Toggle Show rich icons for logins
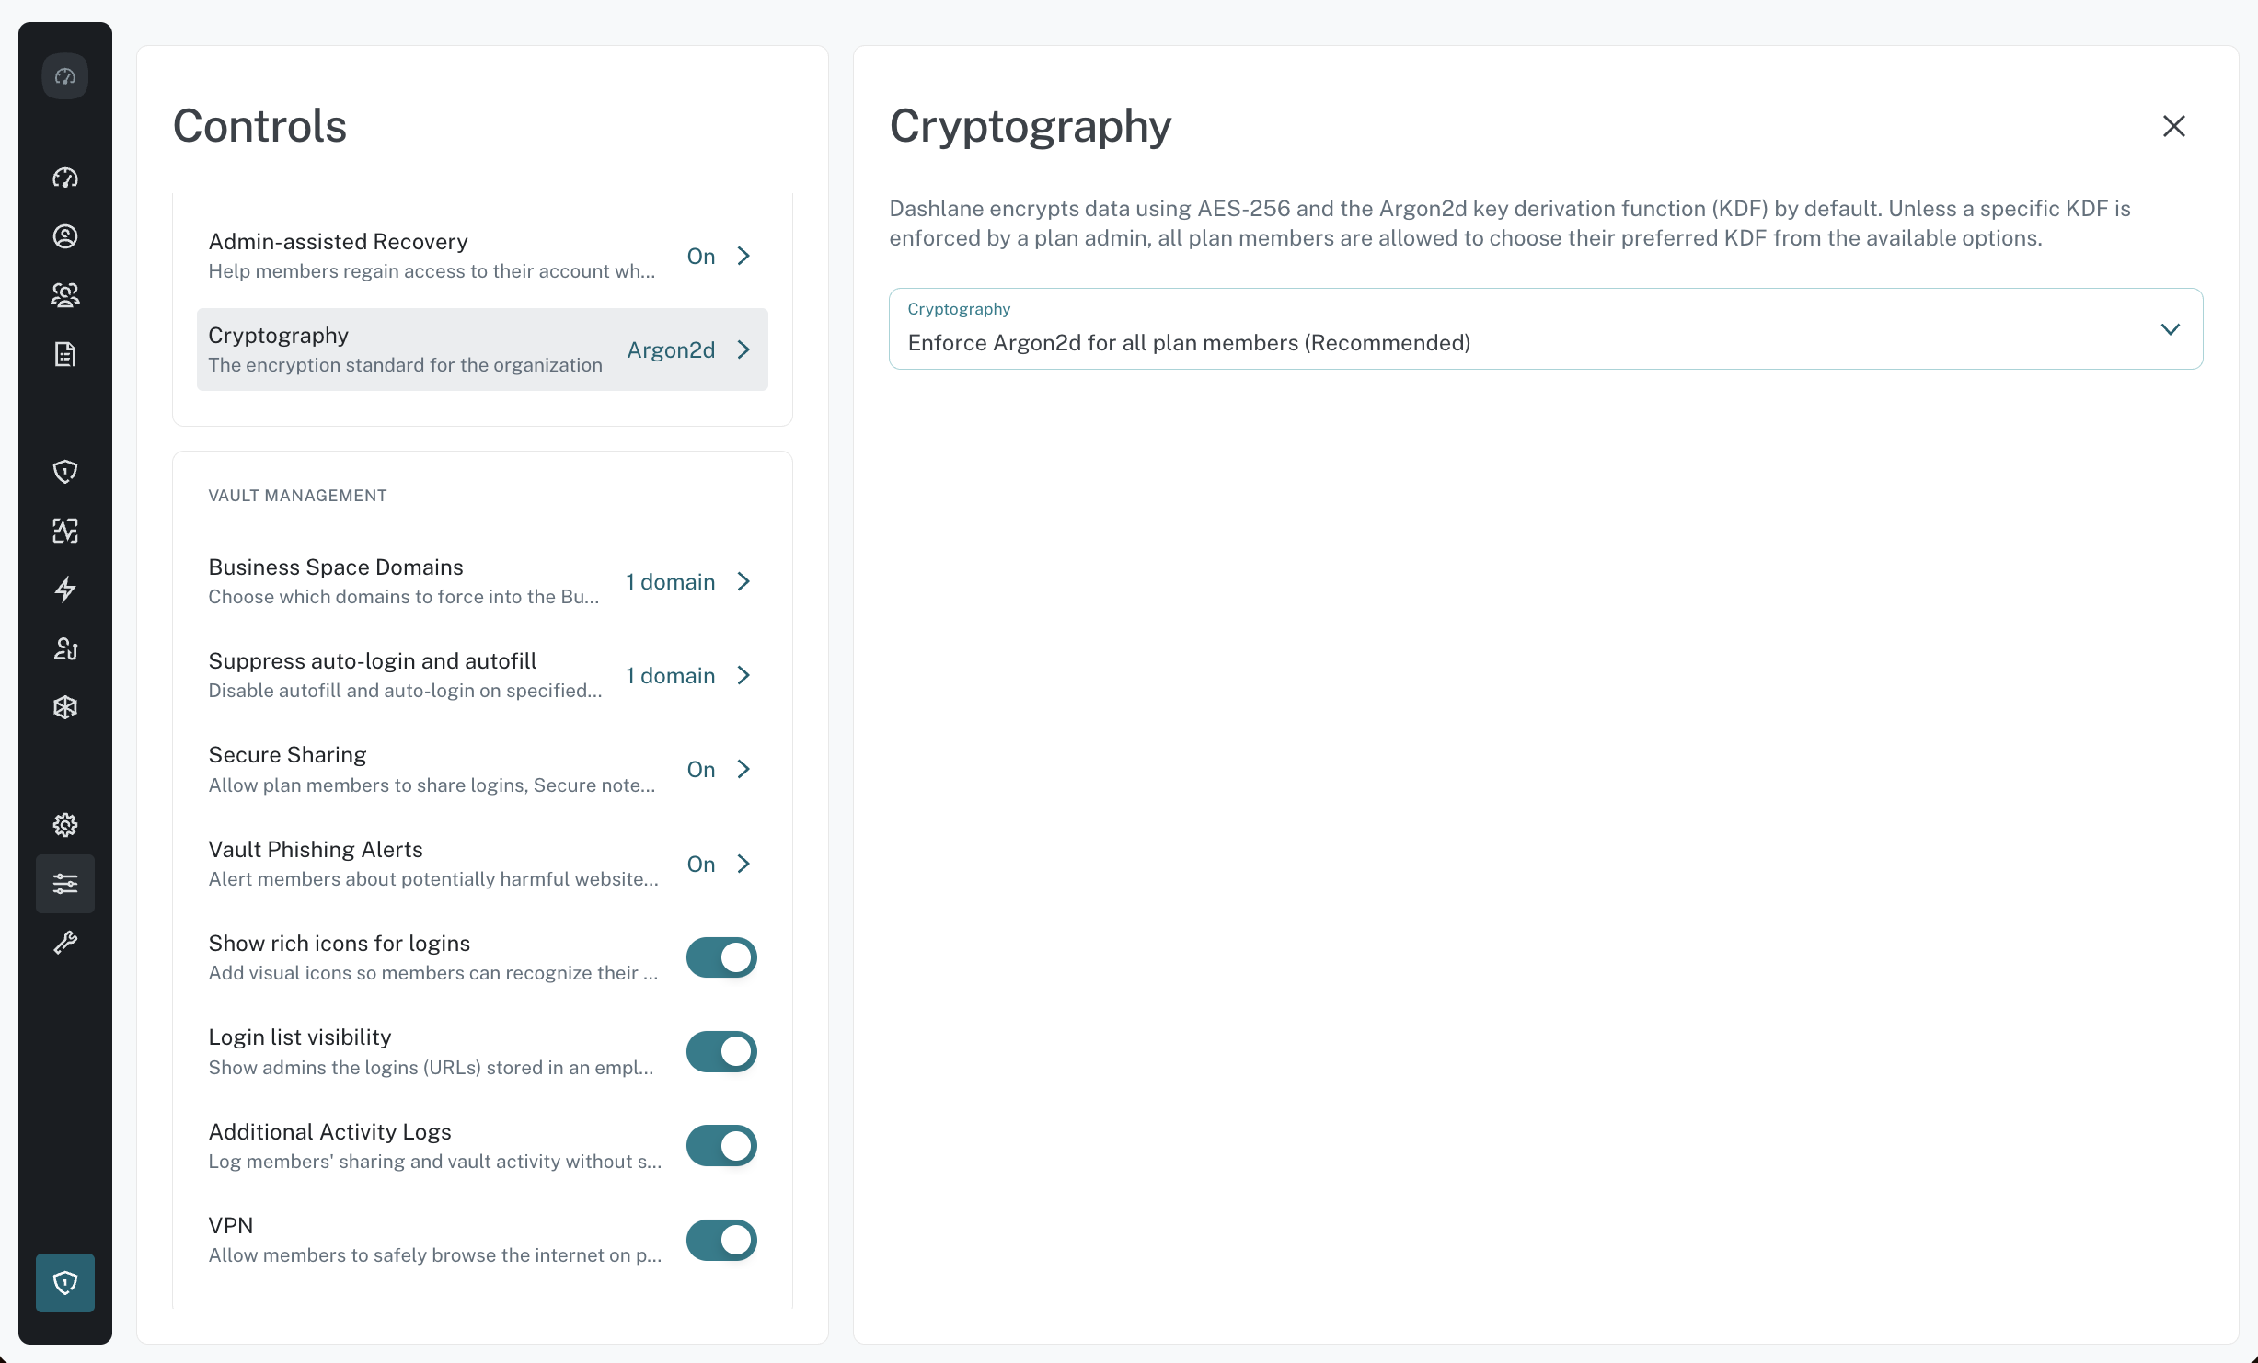Viewport: 2258px width, 1363px height. click(721, 957)
